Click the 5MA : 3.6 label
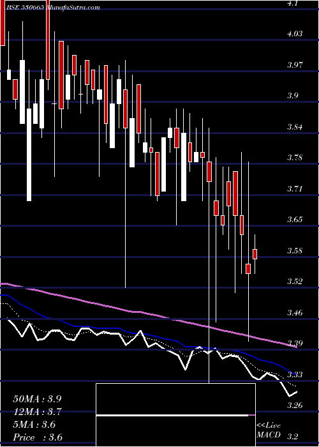Screen dimensions: 319x447 (34, 425)
